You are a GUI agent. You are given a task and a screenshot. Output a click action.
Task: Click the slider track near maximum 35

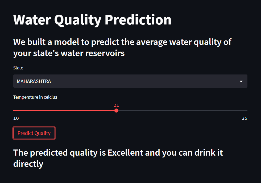[x=239, y=110]
